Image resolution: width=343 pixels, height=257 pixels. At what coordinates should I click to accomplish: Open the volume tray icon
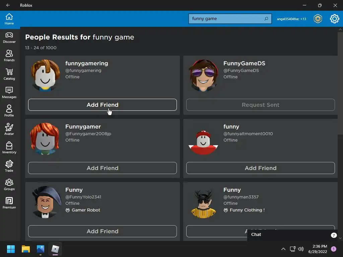click(x=301, y=249)
